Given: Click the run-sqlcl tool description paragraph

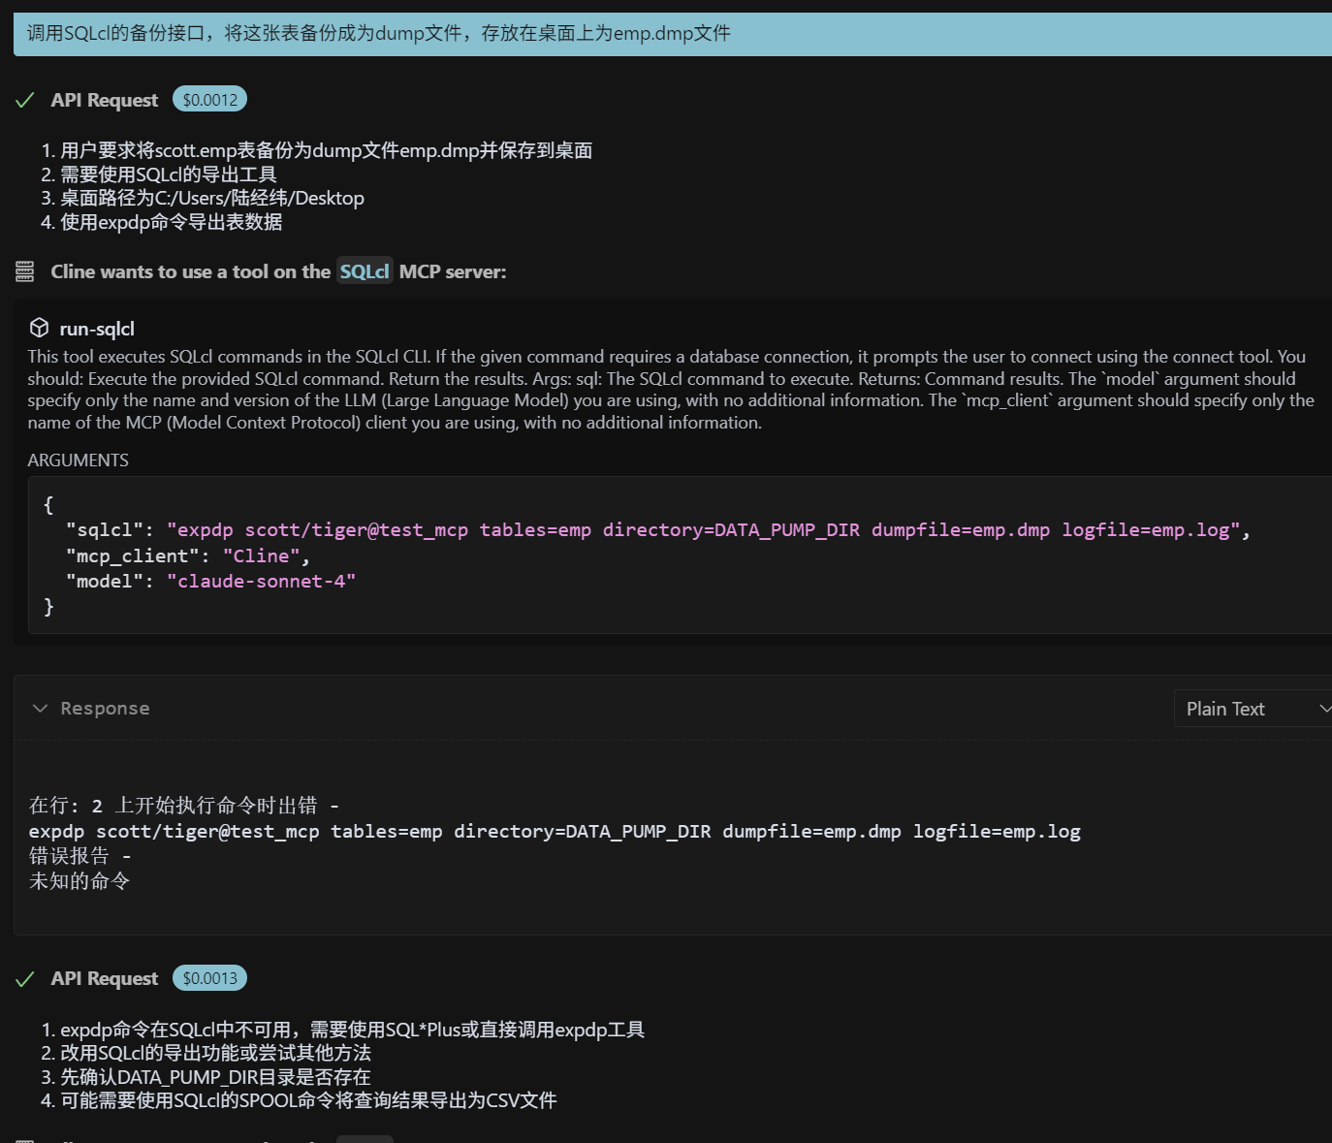Looking at the screenshot, I should (x=671, y=390).
